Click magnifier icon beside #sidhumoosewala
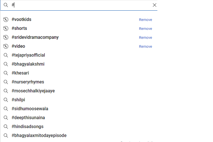 pos(6,109)
